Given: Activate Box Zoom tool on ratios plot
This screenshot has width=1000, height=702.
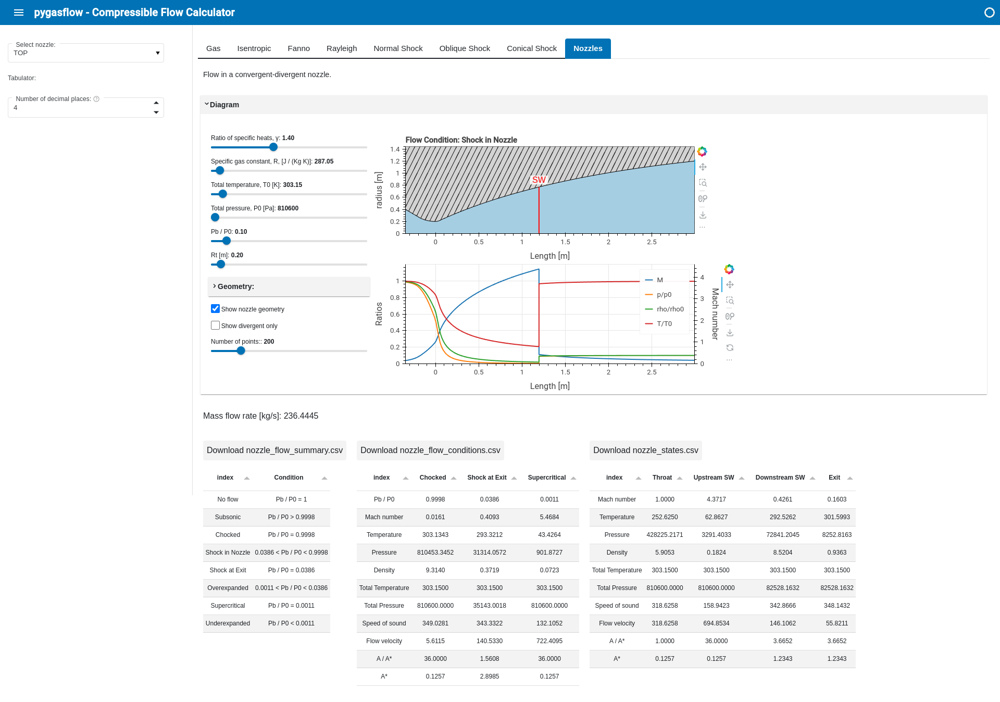Looking at the screenshot, I should pyautogui.click(x=730, y=300).
